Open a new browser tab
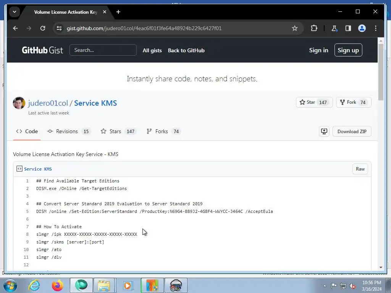This screenshot has height=293, width=391. [x=118, y=12]
